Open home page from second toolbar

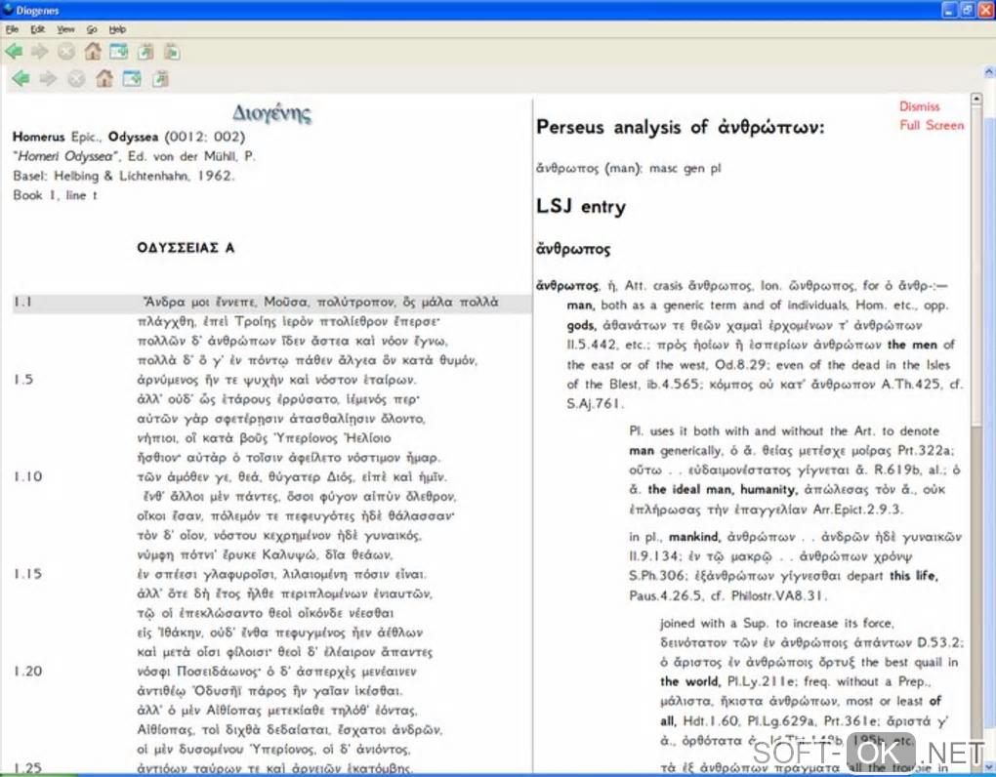pyautogui.click(x=104, y=79)
